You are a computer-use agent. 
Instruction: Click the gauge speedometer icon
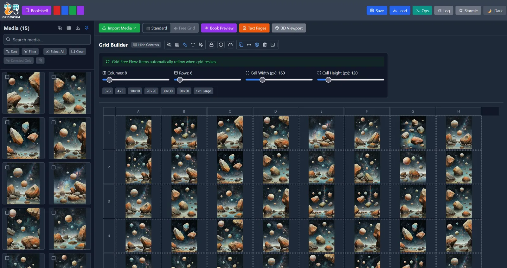(230, 45)
